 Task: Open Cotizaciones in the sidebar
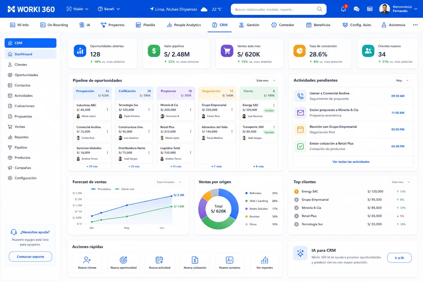click(30, 106)
